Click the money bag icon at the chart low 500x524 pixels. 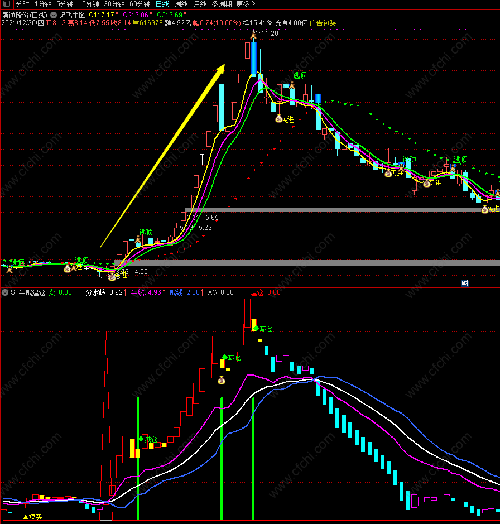tap(112, 277)
